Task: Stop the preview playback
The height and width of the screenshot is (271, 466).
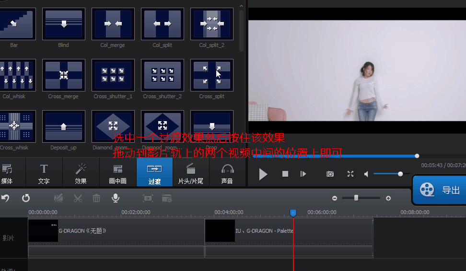Action: pyautogui.click(x=285, y=174)
